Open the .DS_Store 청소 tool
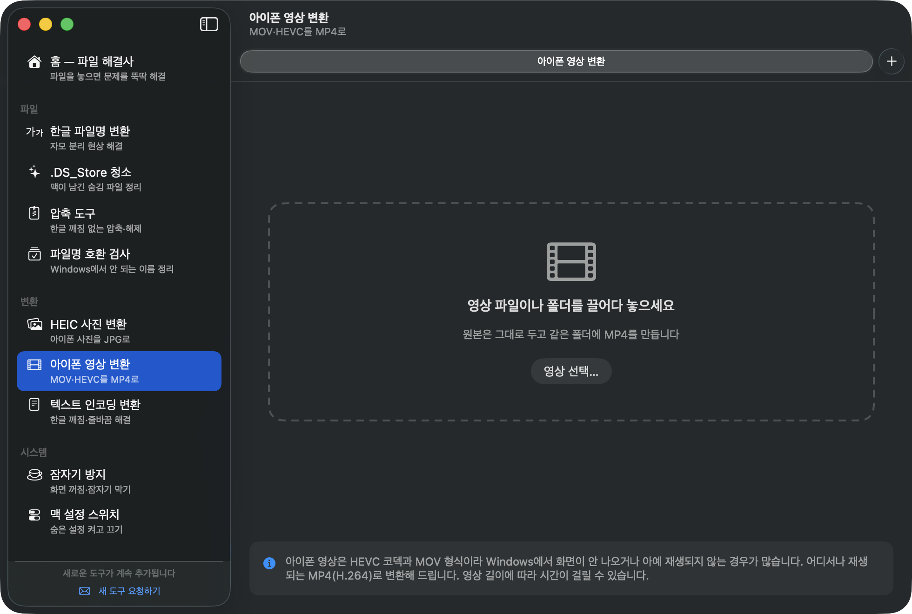The width and height of the screenshot is (912, 614). [x=119, y=179]
